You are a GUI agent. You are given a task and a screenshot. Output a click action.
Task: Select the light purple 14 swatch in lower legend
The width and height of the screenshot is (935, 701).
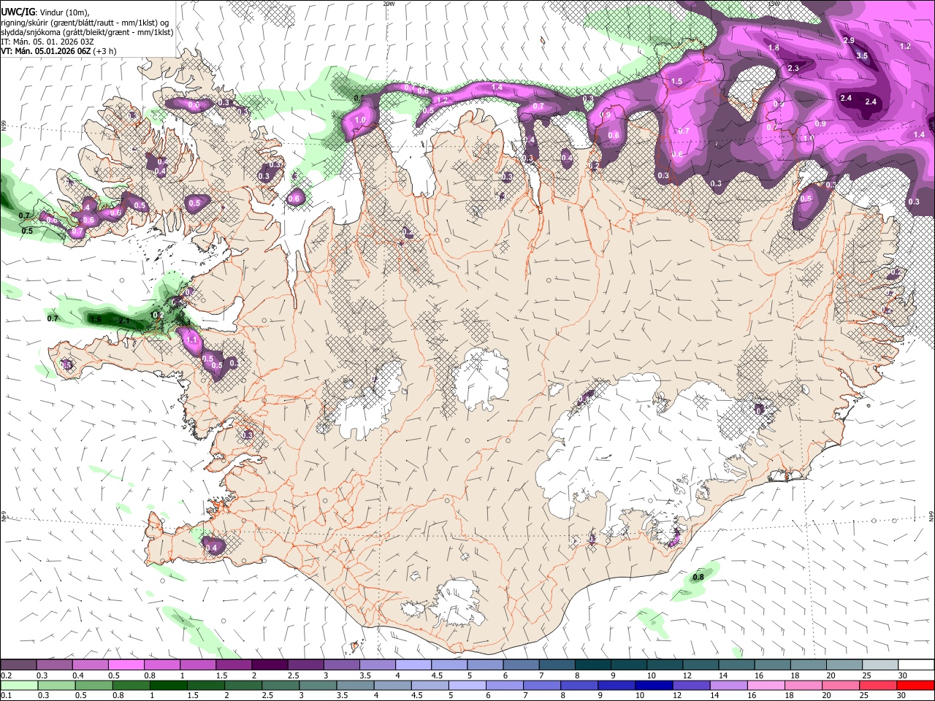(729, 685)
